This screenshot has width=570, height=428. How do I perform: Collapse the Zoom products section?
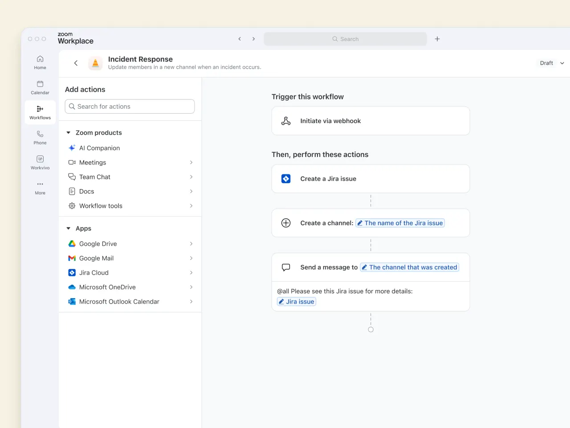pyautogui.click(x=69, y=132)
